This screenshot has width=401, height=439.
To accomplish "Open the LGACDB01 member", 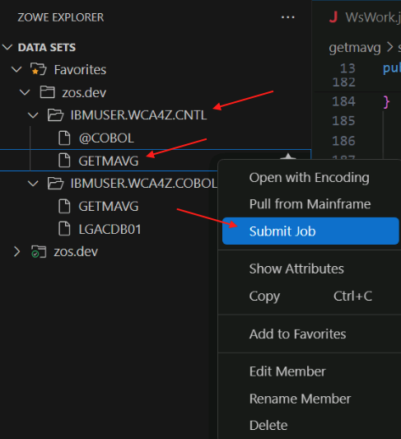I will 110,229.
